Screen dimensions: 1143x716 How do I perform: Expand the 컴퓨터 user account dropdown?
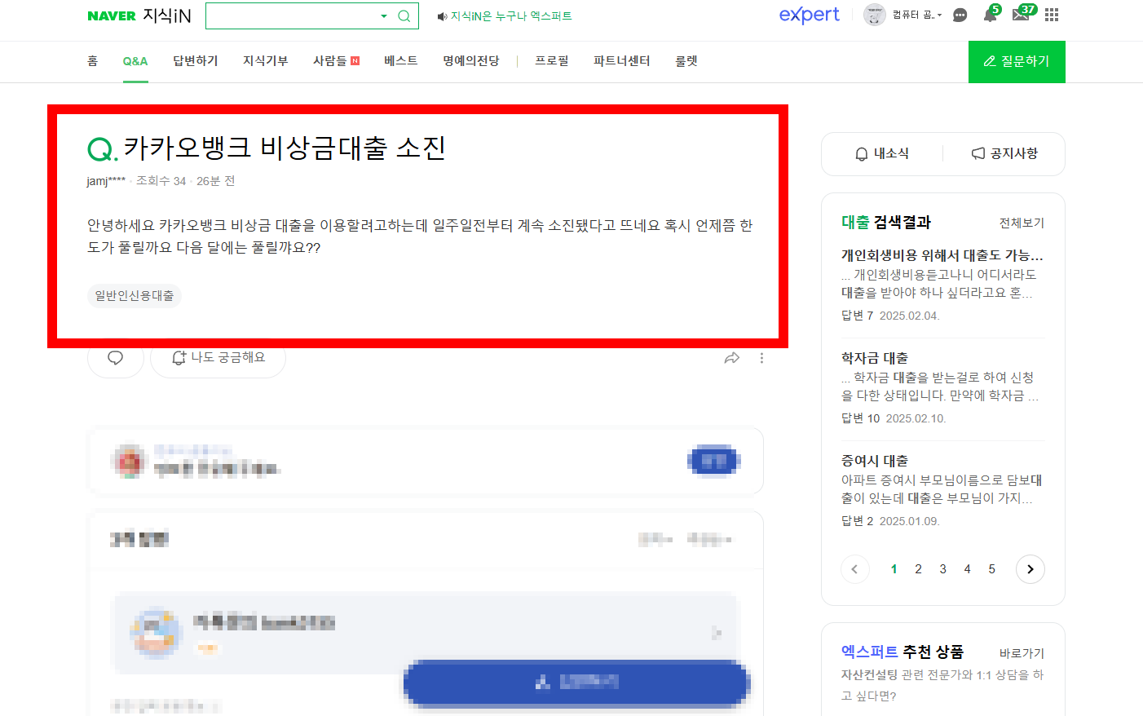[917, 15]
